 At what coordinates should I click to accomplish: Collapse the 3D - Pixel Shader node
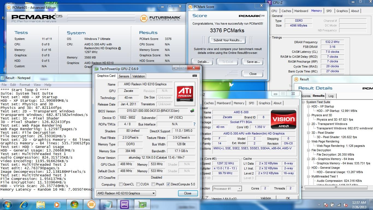pos(309,133)
